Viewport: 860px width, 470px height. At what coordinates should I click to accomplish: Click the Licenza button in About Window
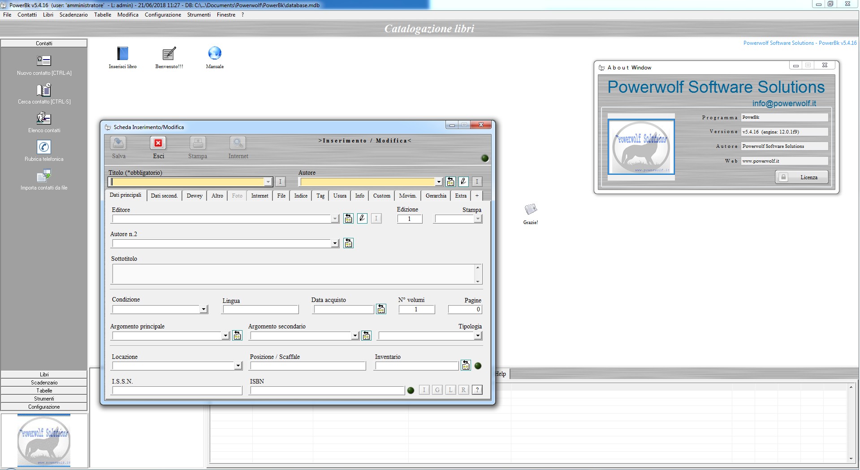point(802,177)
